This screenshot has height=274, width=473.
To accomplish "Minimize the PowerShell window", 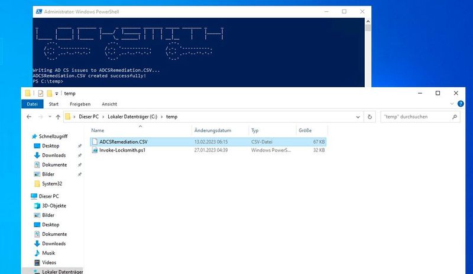I will click(326, 11).
